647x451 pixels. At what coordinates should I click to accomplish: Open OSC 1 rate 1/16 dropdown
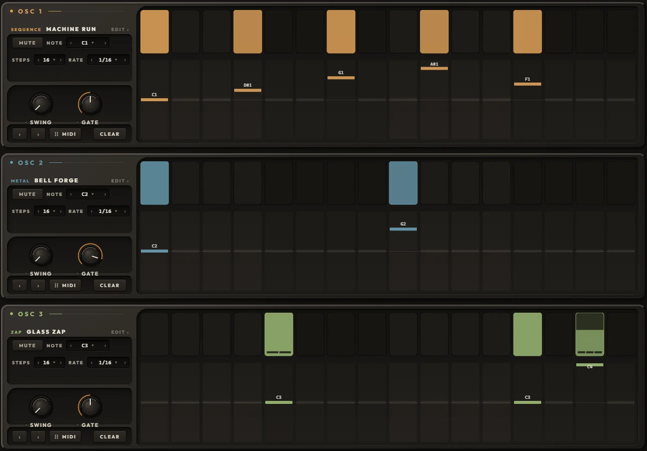coord(108,60)
